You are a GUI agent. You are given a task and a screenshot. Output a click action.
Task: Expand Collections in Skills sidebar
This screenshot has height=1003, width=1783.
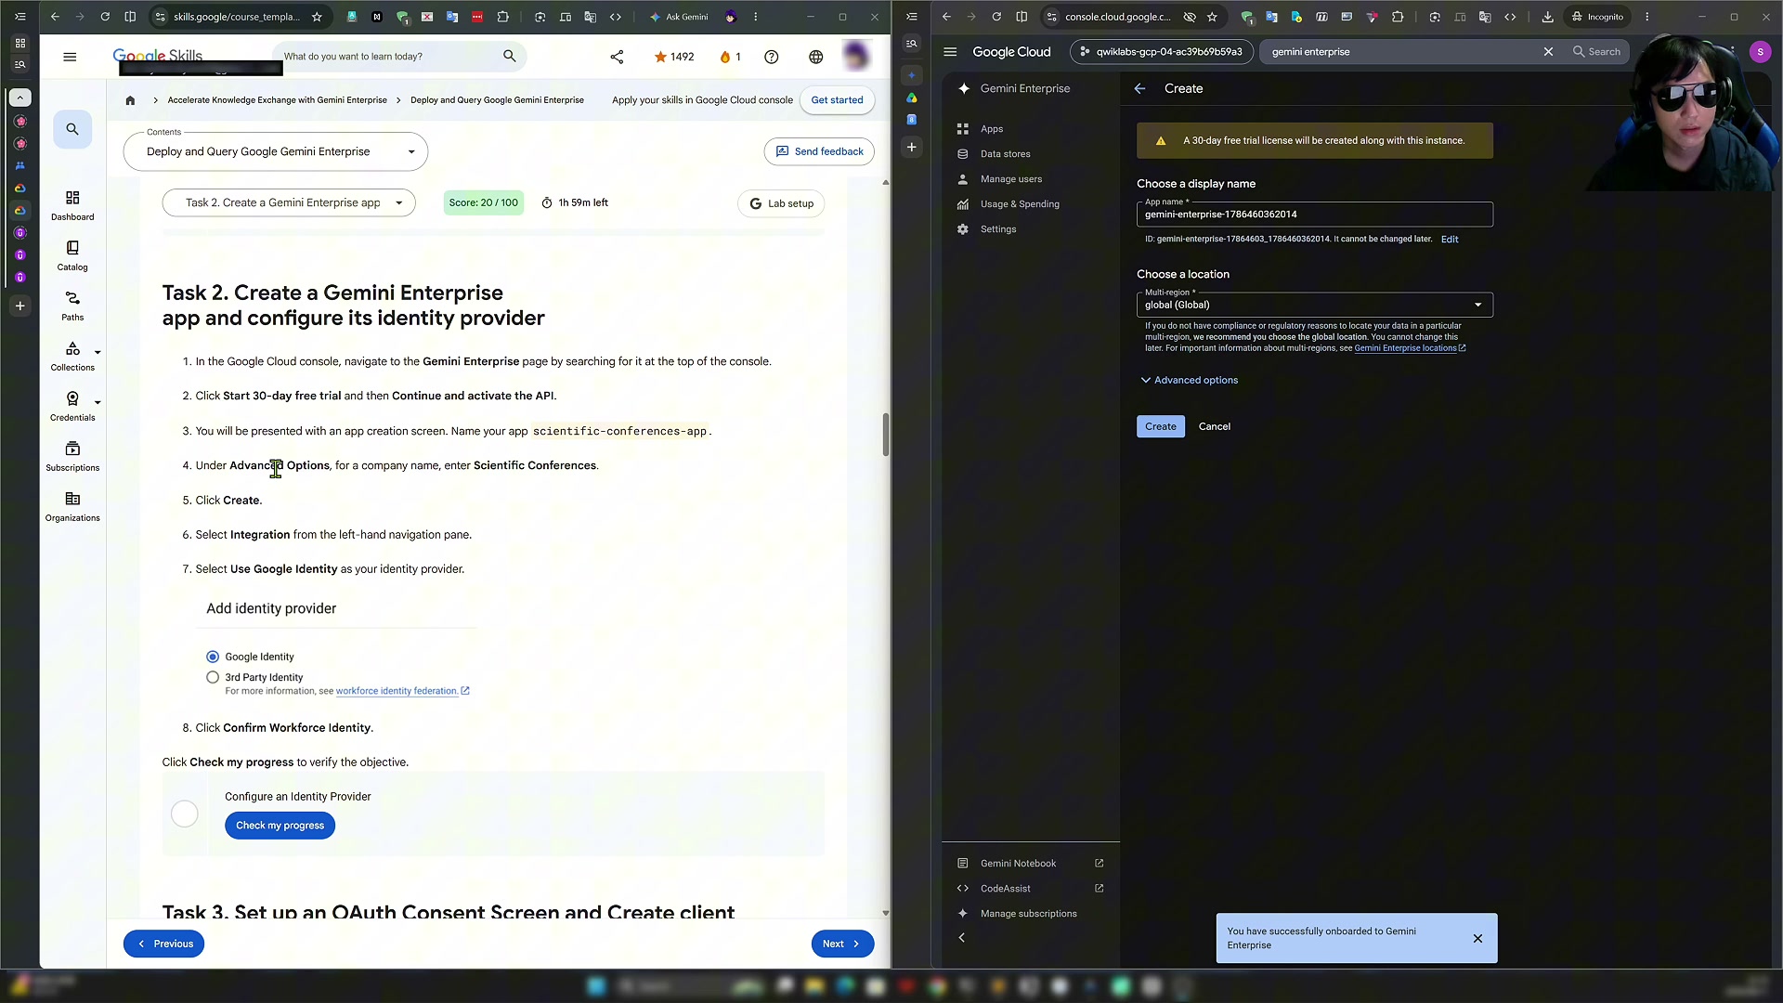(x=98, y=353)
